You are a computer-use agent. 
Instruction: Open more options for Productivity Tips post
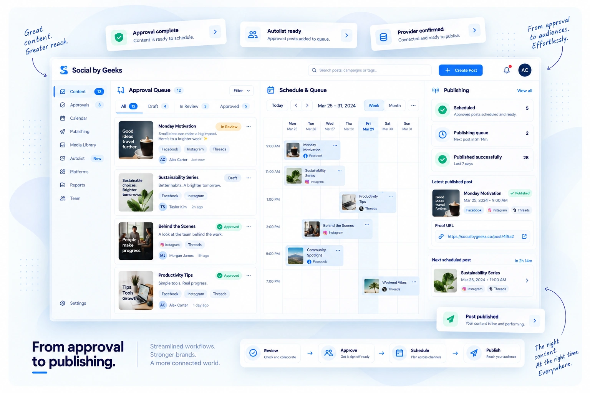249,276
